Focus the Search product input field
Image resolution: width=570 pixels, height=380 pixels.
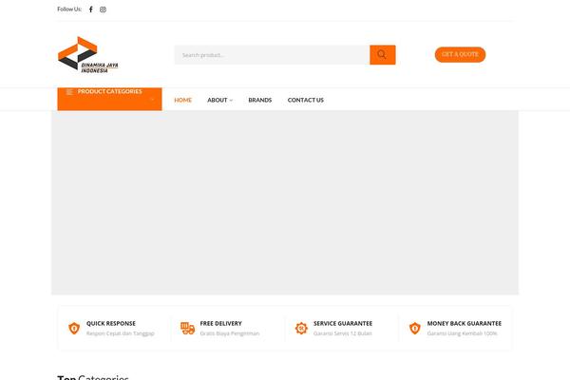coord(272,55)
